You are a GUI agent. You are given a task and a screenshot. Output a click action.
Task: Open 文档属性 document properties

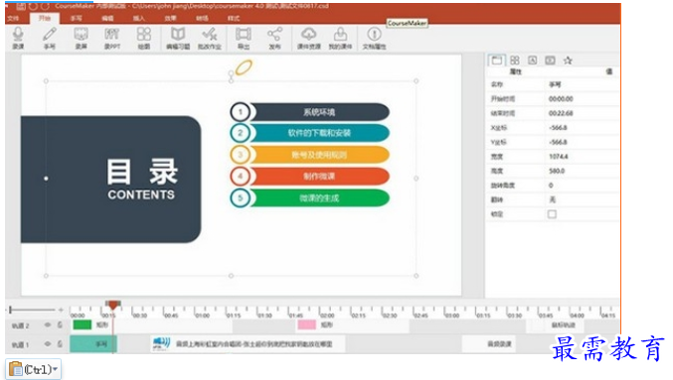374,38
